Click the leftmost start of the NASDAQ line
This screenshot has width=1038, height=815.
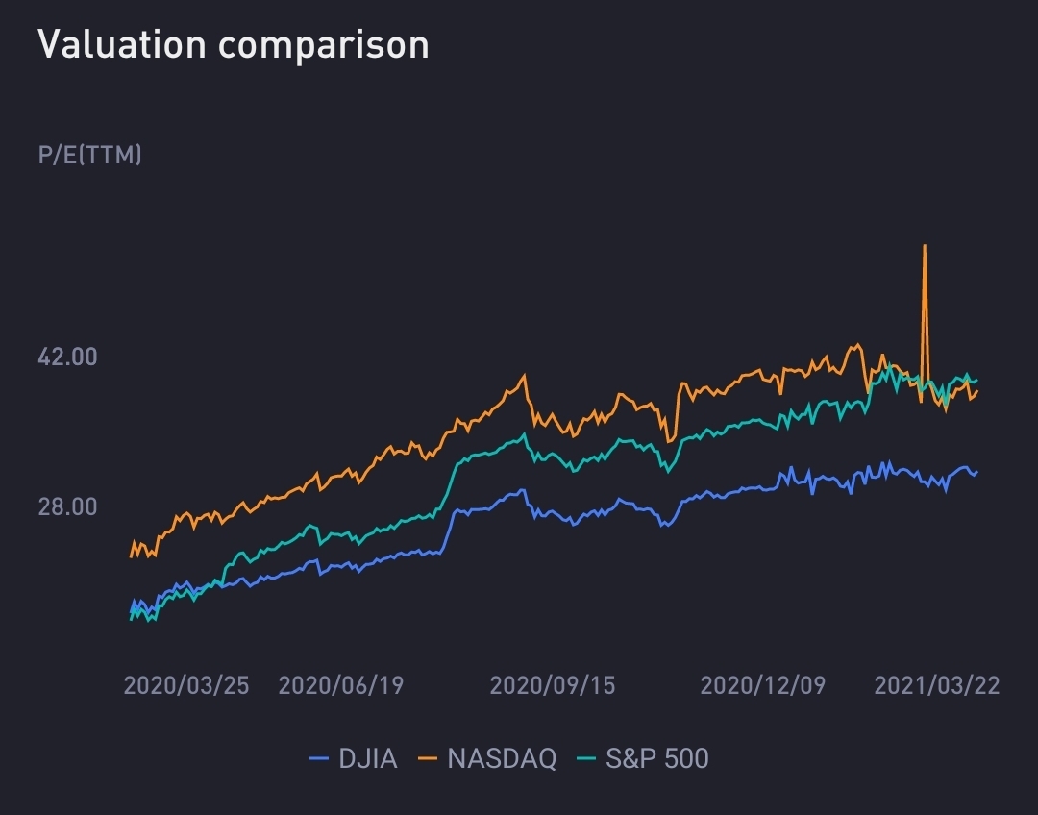131,556
